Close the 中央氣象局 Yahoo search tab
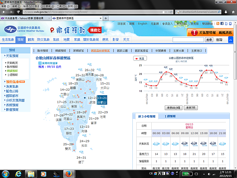237x178 pixels. [x=49, y=18]
